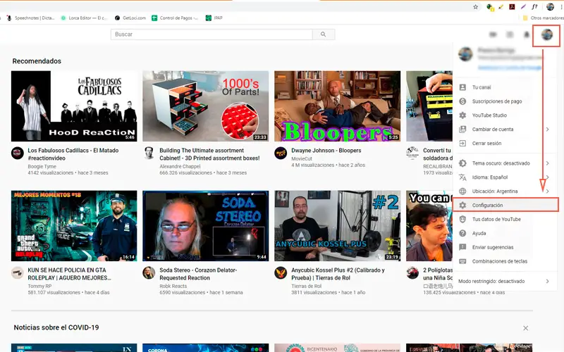This screenshot has width=564, height=352.
Task: Open the Bloopers video thumbnail
Action: tap(338, 106)
